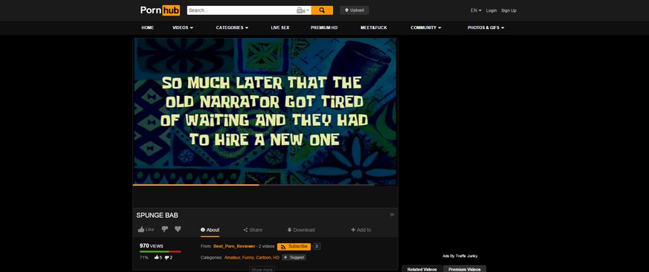Image resolution: width=649 pixels, height=272 pixels.
Task: Expand the CATEGORIES menu
Action: point(232,27)
